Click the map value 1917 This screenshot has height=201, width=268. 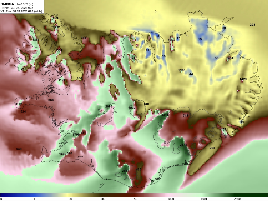coord(133,58)
